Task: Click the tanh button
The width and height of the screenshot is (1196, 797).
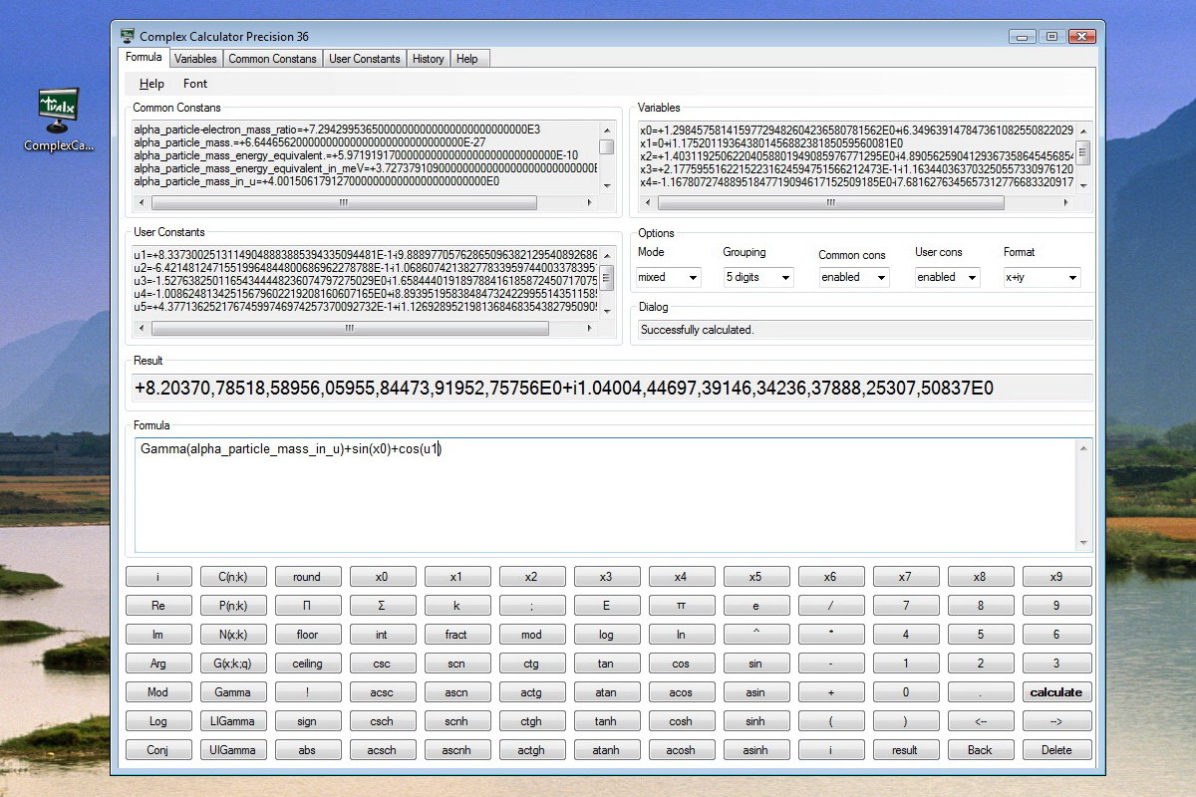Action: 606,721
